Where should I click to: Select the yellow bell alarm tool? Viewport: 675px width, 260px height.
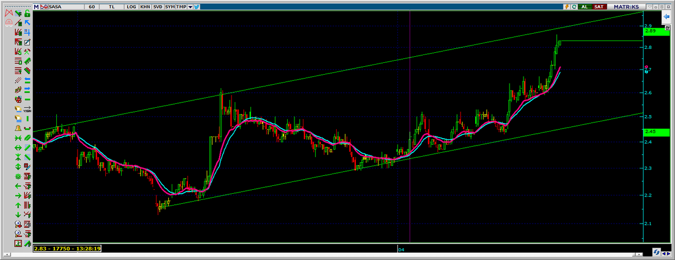pos(18,128)
